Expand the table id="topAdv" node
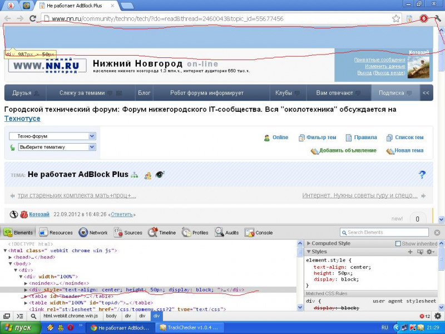Screen dimensions: 445x334 pos(26,303)
